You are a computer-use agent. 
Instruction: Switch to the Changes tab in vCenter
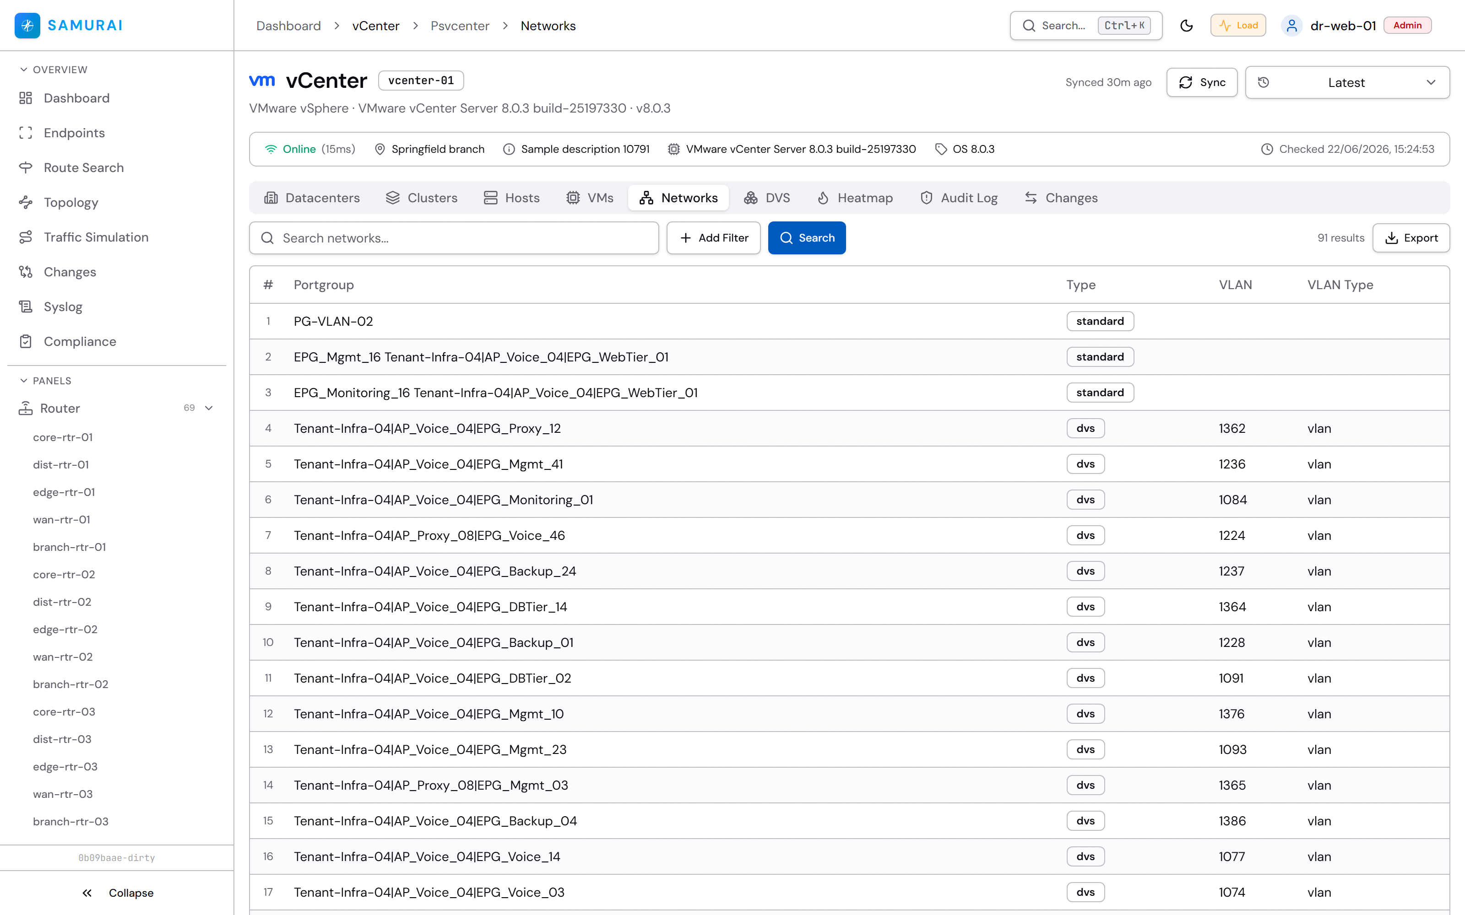click(1061, 198)
